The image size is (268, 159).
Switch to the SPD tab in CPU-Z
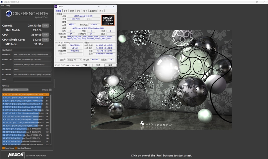coord(78,11)
